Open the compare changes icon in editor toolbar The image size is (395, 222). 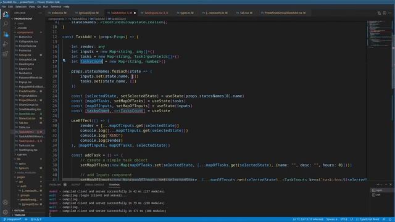(x=379, y=13)
